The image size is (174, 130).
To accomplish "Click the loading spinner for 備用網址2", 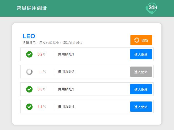I will pos(29,72).
